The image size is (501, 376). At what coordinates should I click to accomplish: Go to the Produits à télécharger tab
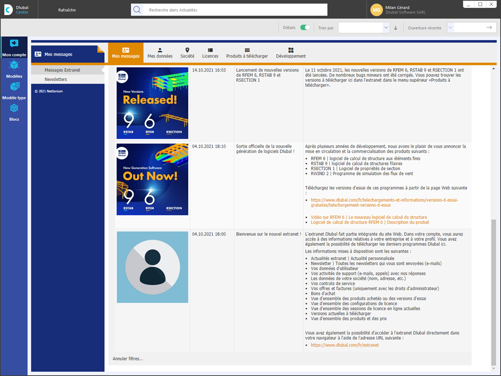(247, 53)
